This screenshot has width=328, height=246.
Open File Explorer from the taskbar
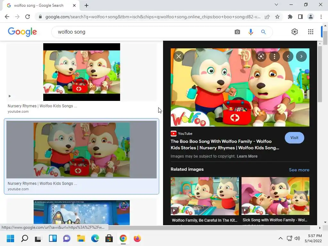(x=81, y=238)
